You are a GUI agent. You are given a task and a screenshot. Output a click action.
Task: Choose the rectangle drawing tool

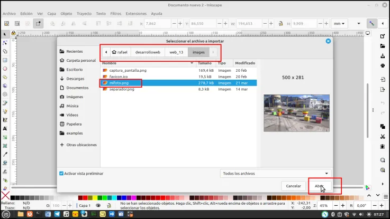[x=5, y=60]
